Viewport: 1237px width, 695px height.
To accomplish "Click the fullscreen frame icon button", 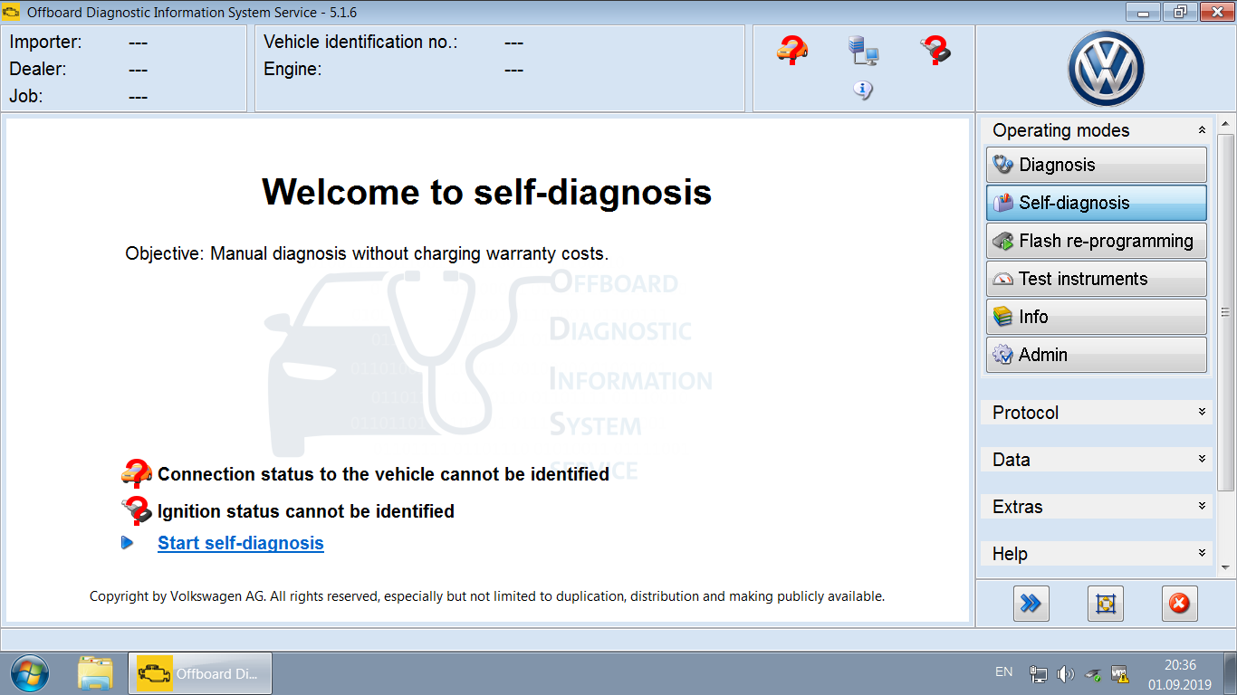I will (1105, 604).
